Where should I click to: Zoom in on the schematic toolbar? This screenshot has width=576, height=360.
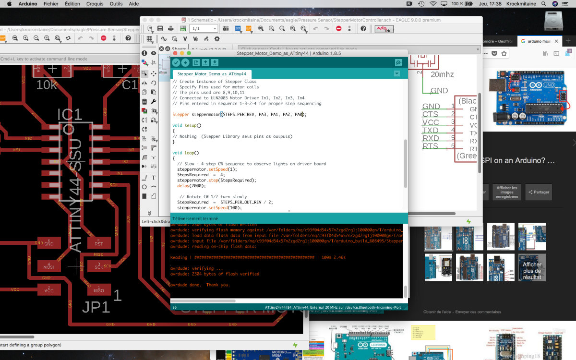point(272,29)
